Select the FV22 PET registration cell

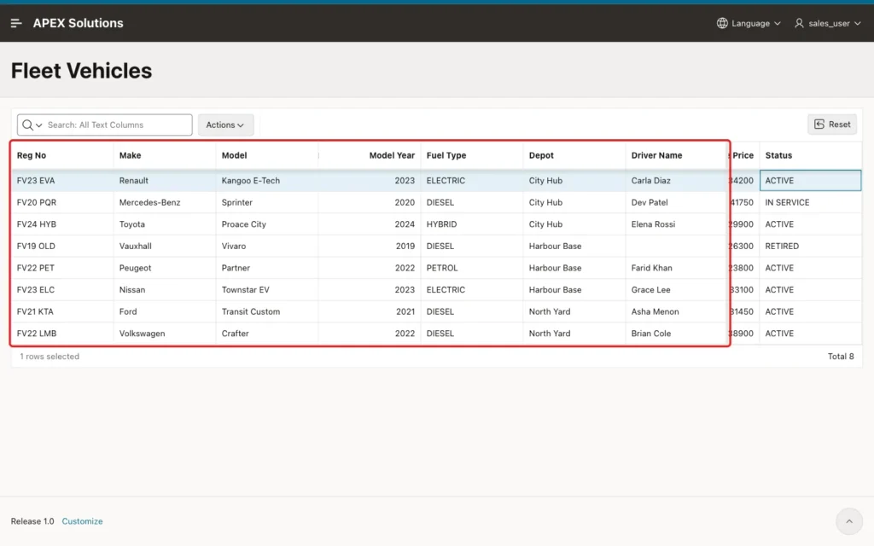tap(61, 267)
